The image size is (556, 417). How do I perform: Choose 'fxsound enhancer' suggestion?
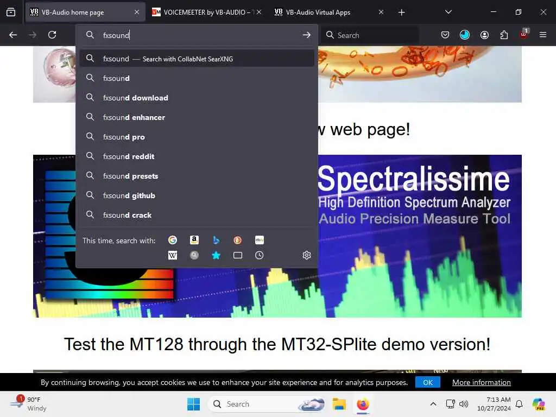[x=197, y=117]
